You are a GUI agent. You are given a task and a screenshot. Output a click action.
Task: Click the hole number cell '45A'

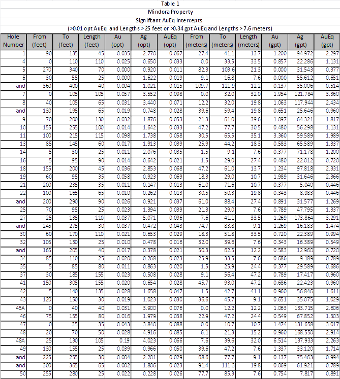tap(20, 308)
